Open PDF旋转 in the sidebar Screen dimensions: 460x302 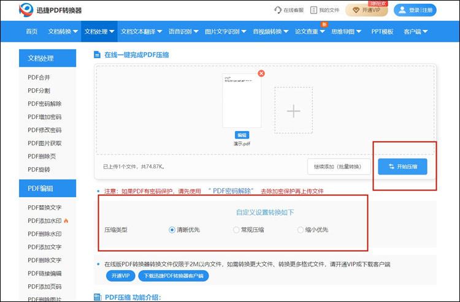pyautogui.click(x=39, y=170)
